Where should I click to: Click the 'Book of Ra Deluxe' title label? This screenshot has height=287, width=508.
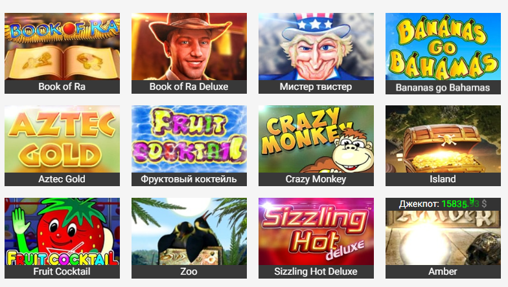pyautogui.click(x=189, y=87)
